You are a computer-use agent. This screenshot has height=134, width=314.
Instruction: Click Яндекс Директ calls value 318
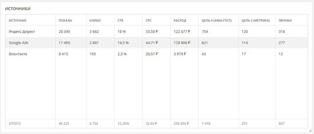(281, 32)
